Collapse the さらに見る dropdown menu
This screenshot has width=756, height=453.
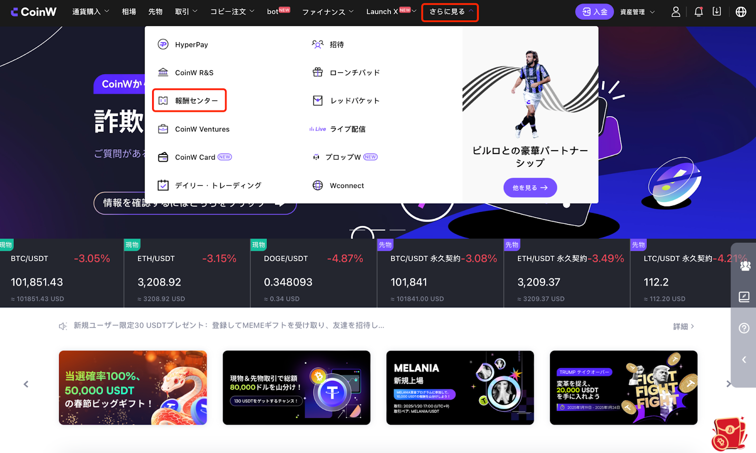(450, 12)
